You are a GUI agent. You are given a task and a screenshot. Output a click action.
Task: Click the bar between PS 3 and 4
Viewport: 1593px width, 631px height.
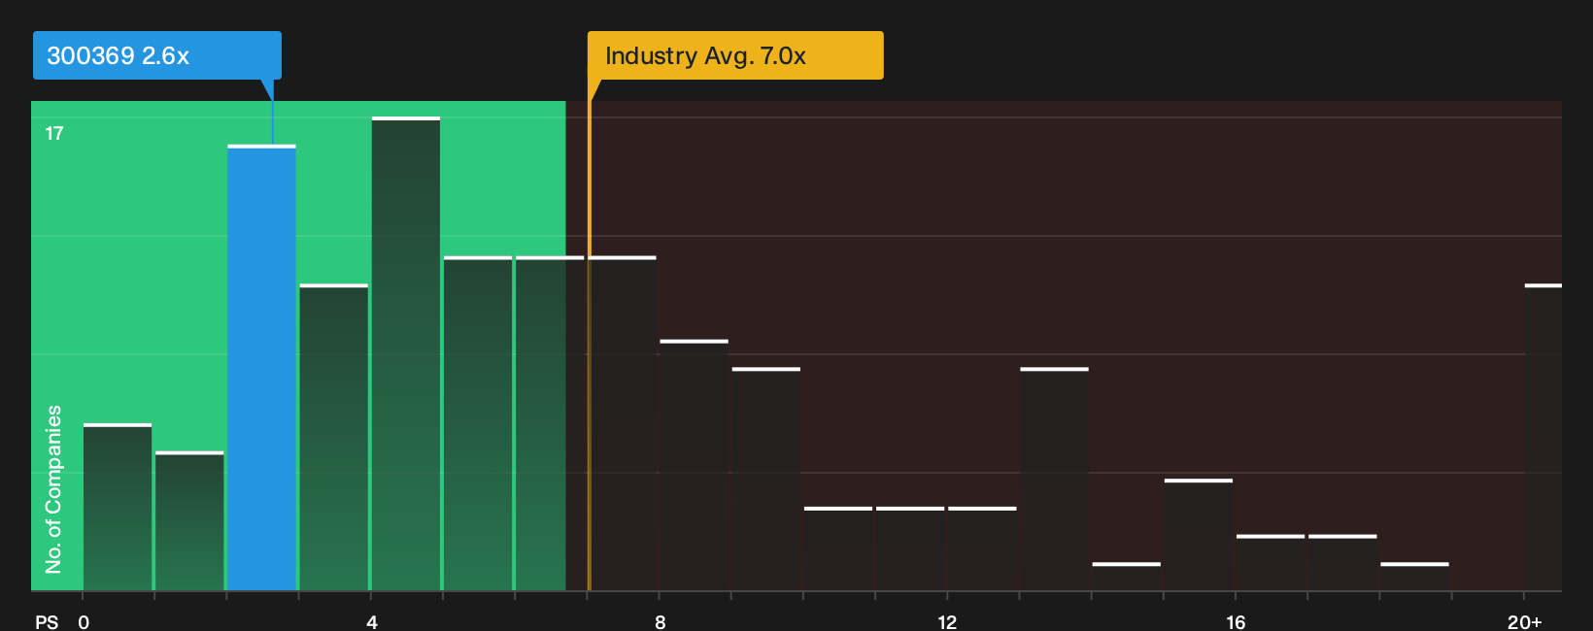click(334, 438)
